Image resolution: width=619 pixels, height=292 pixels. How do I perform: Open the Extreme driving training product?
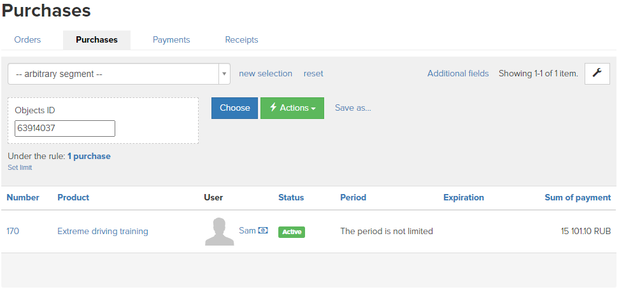pyautogui.click(x=103, y=231)
